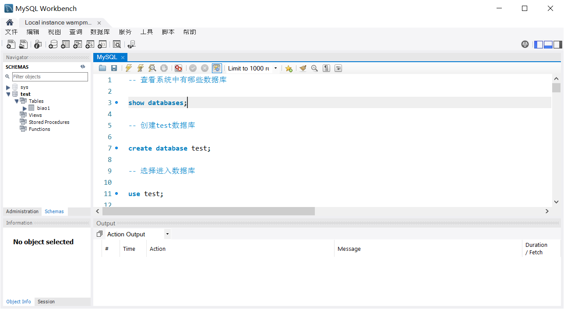The height and width of the screenshot is (309, 564).
Task: Save current statement as a snippet
Action: (x=289, y=68)
